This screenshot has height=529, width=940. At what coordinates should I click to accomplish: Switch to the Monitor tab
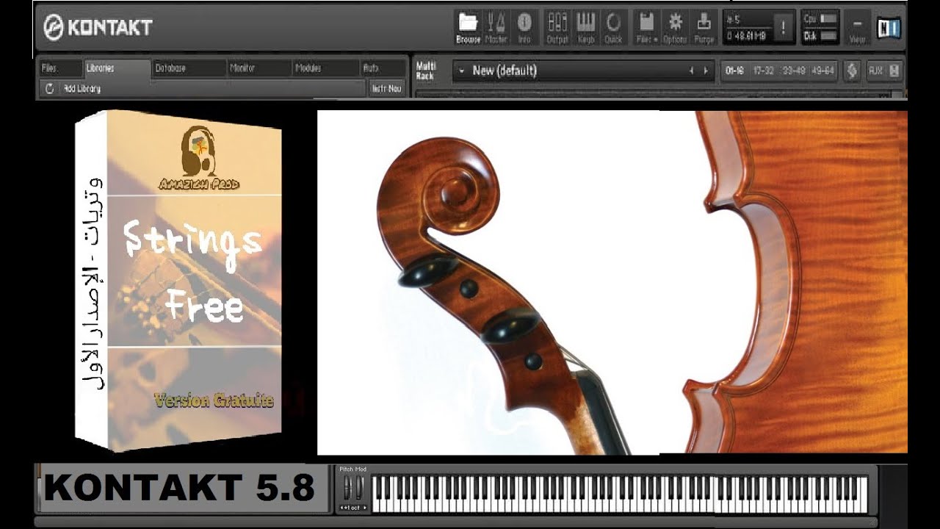259,68
